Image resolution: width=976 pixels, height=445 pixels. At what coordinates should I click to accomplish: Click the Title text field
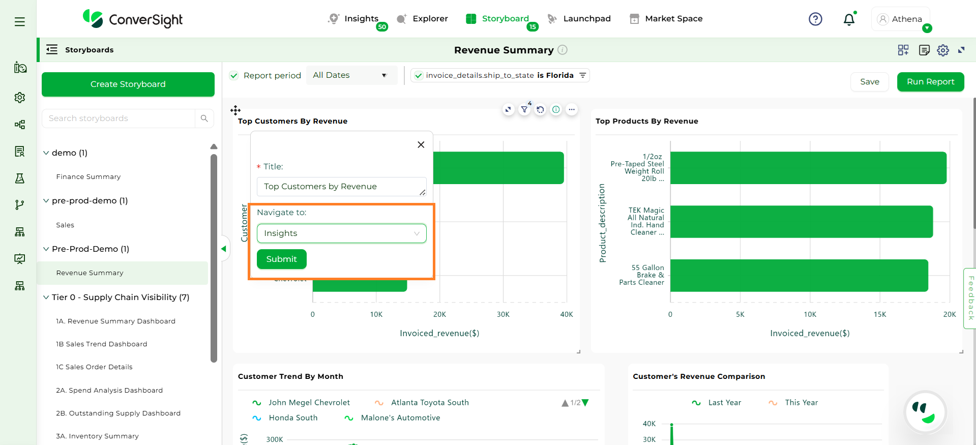pos(341,187)
